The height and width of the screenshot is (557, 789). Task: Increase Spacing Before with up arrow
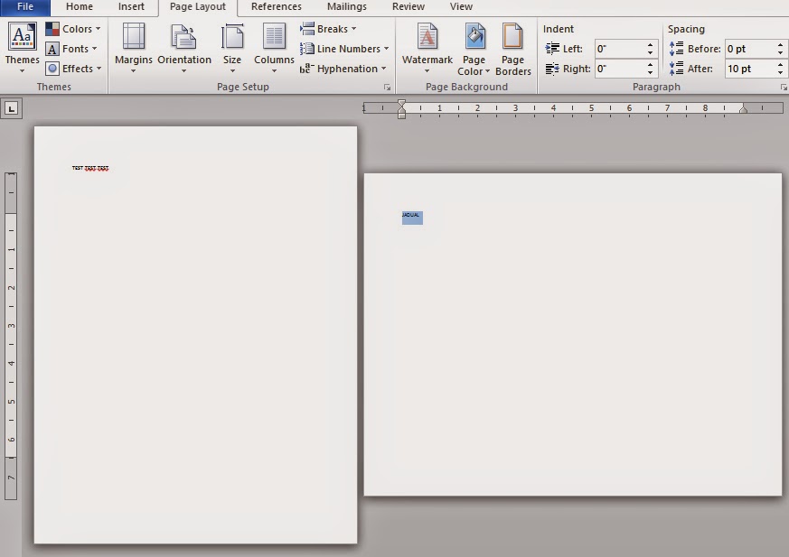781,45
